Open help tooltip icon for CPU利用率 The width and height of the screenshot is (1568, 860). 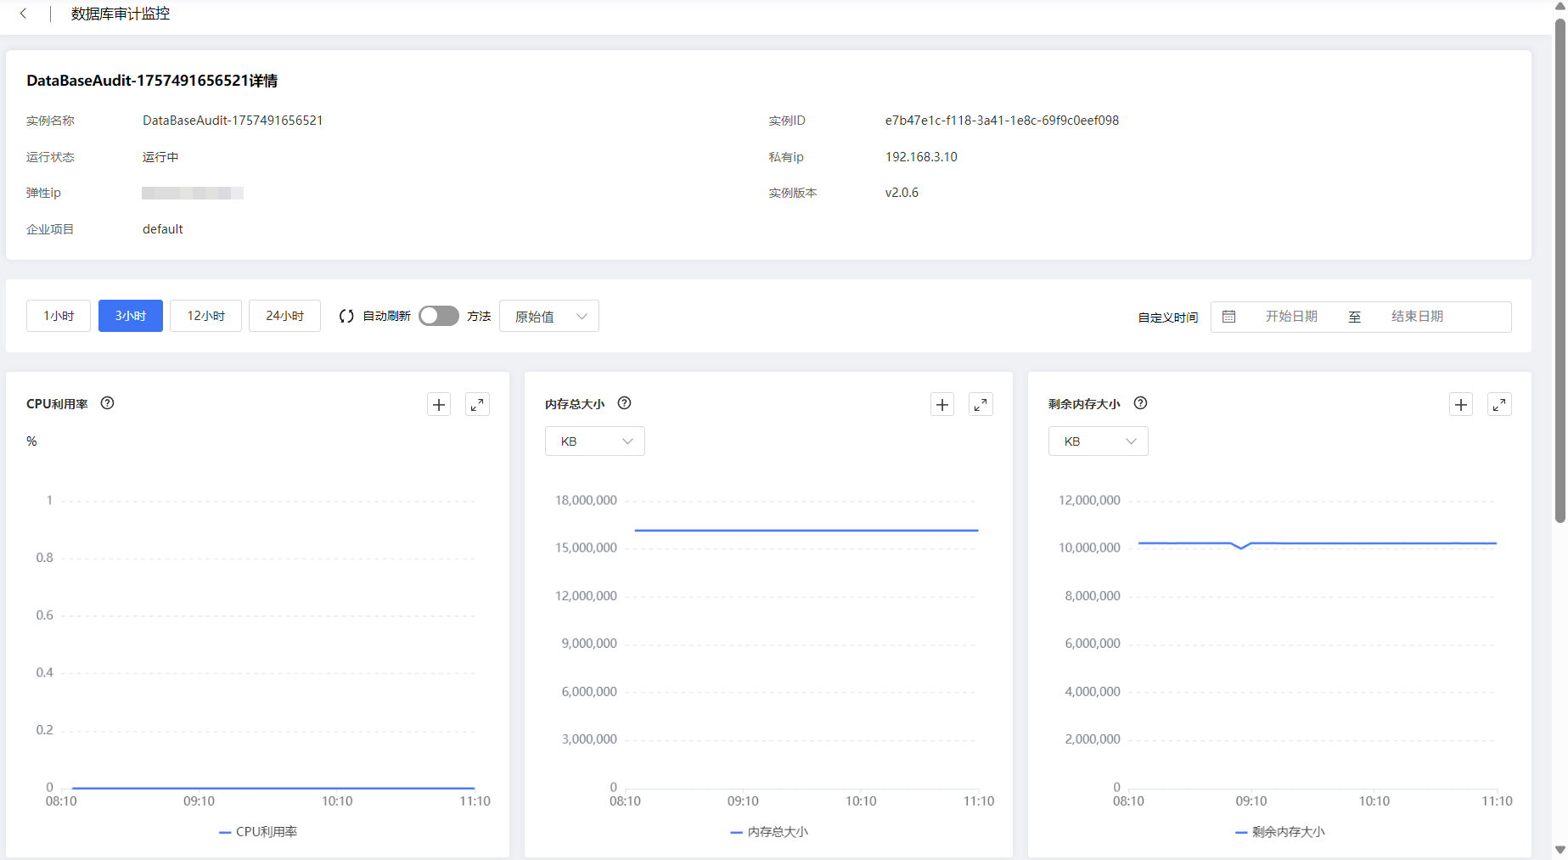click(108, 403)
